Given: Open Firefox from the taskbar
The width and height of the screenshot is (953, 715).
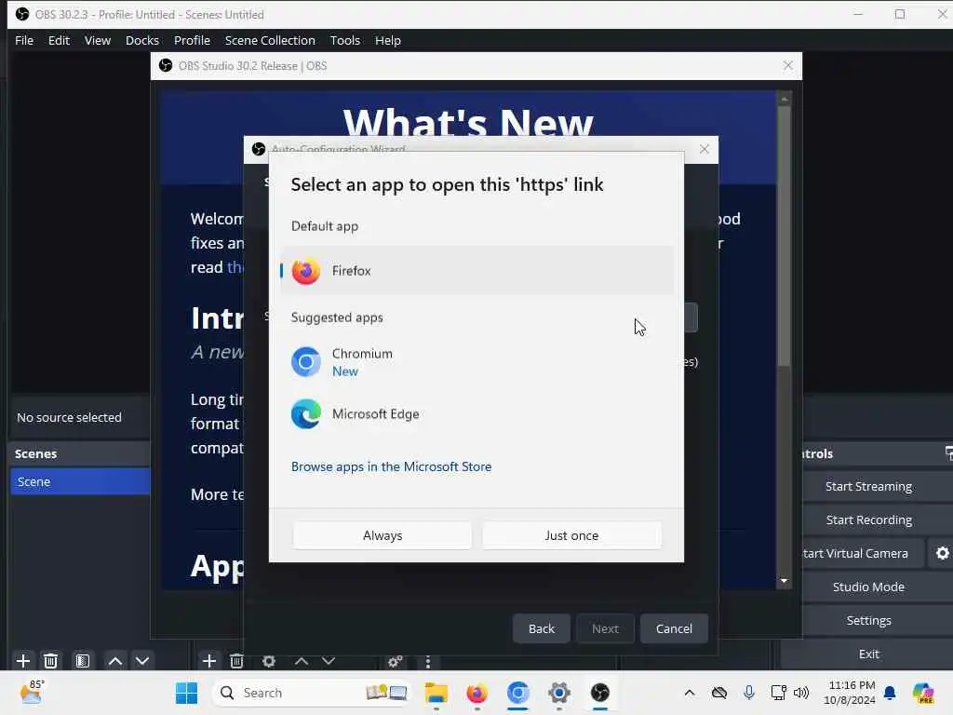Looking at the screenshot, I should pos(476,693).
